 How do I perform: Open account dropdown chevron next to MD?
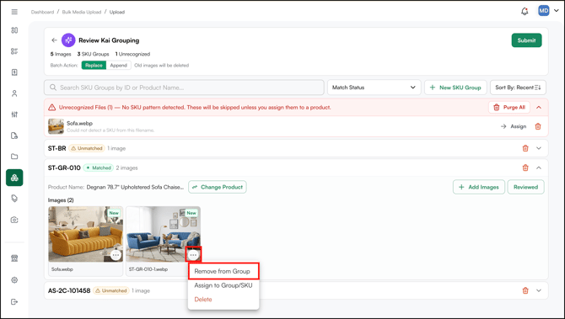pyautogui.click(x=557, y=11)
